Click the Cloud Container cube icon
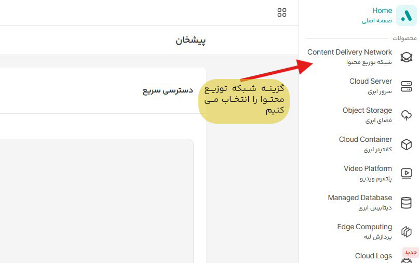The image size is (420, 263). [407, 144]
